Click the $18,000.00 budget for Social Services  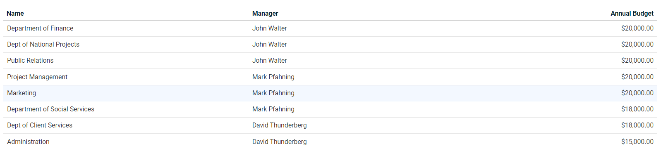coord(637,109)
